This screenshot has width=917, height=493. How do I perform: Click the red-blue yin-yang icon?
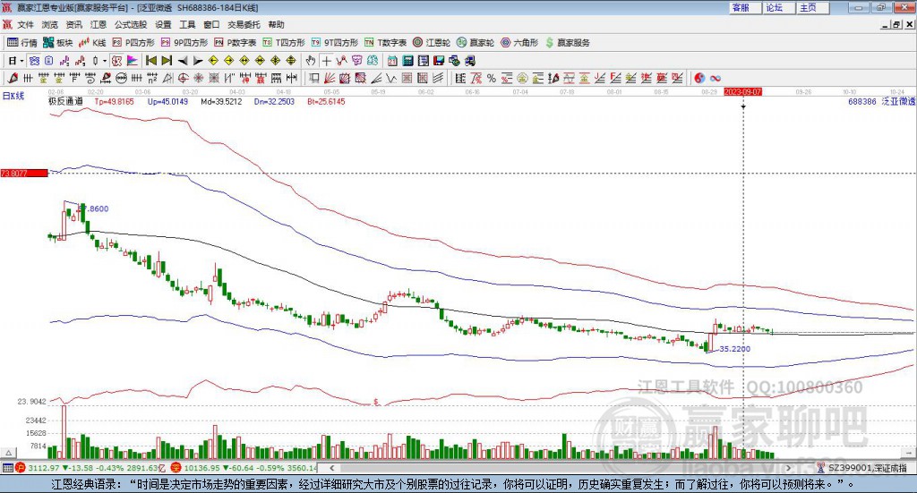click(x=699, y=78)
